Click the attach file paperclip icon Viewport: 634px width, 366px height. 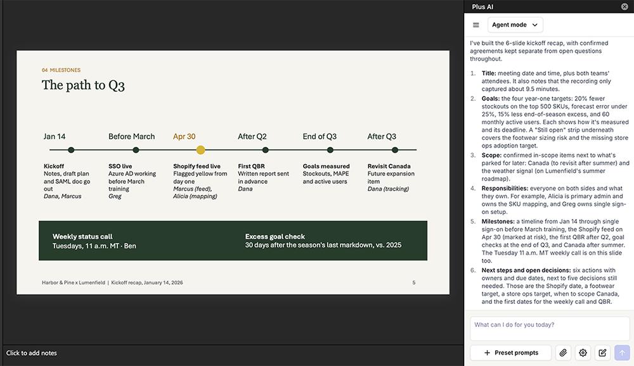coord(563,353)
